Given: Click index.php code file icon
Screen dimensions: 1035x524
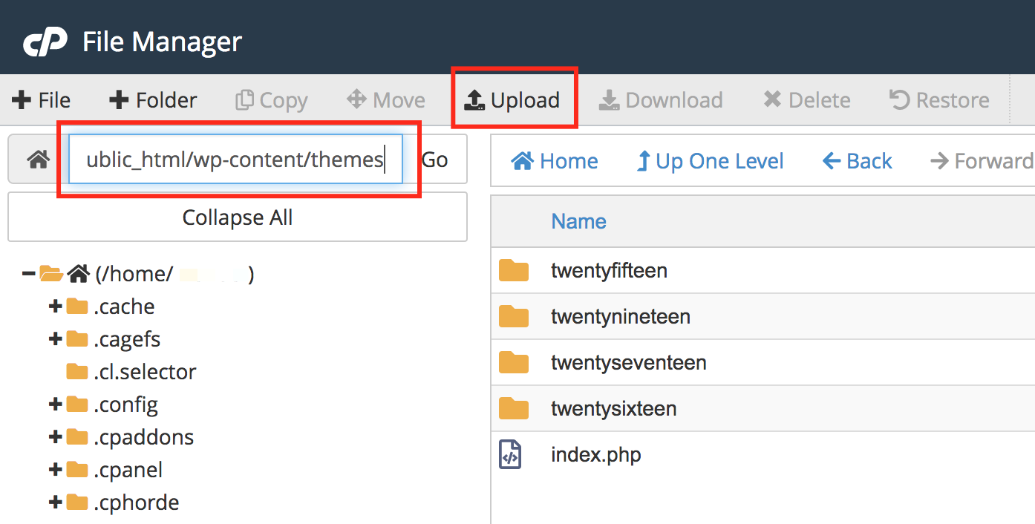Looking at the screenshot, I should [x=510, y=454].
